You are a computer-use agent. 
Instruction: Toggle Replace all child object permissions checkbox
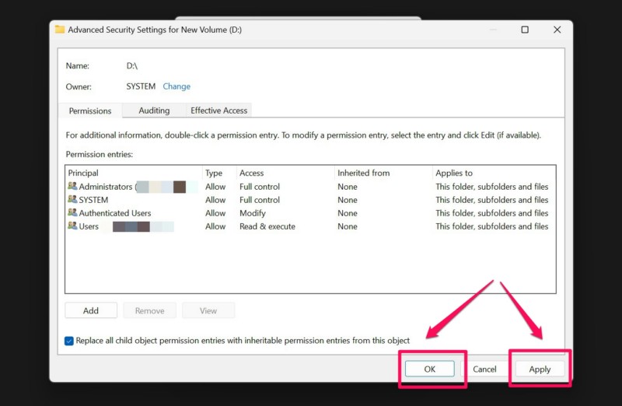pyautogui.click(x=69, y=341)
